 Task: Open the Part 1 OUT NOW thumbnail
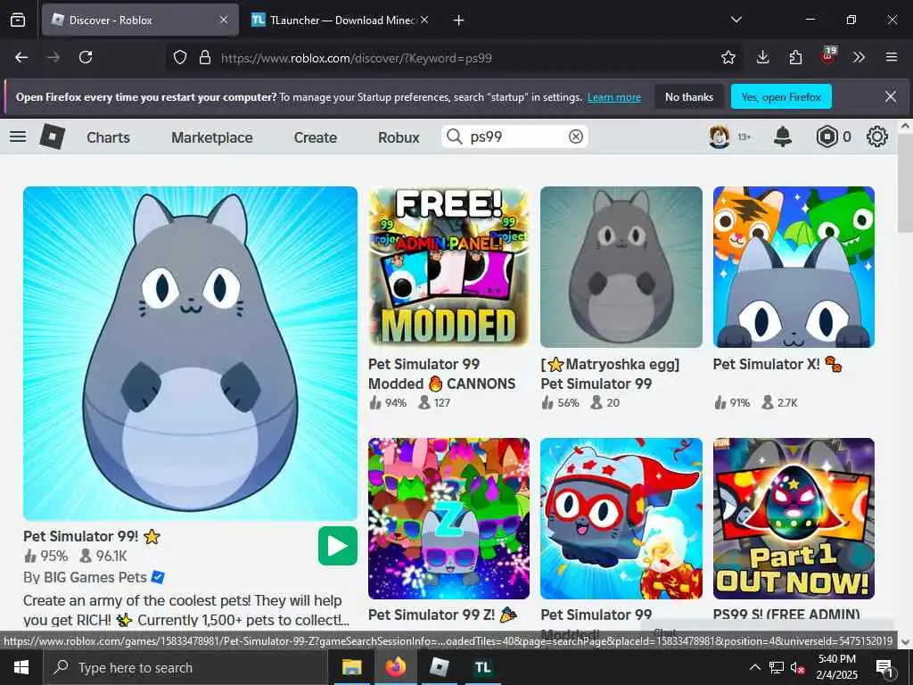coord(794,518)
